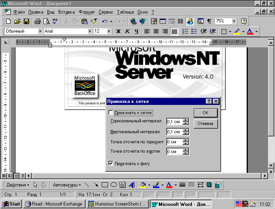Open the Document Map icon
275x209 pixels.
pyautogui.click(x=200, y=21)
